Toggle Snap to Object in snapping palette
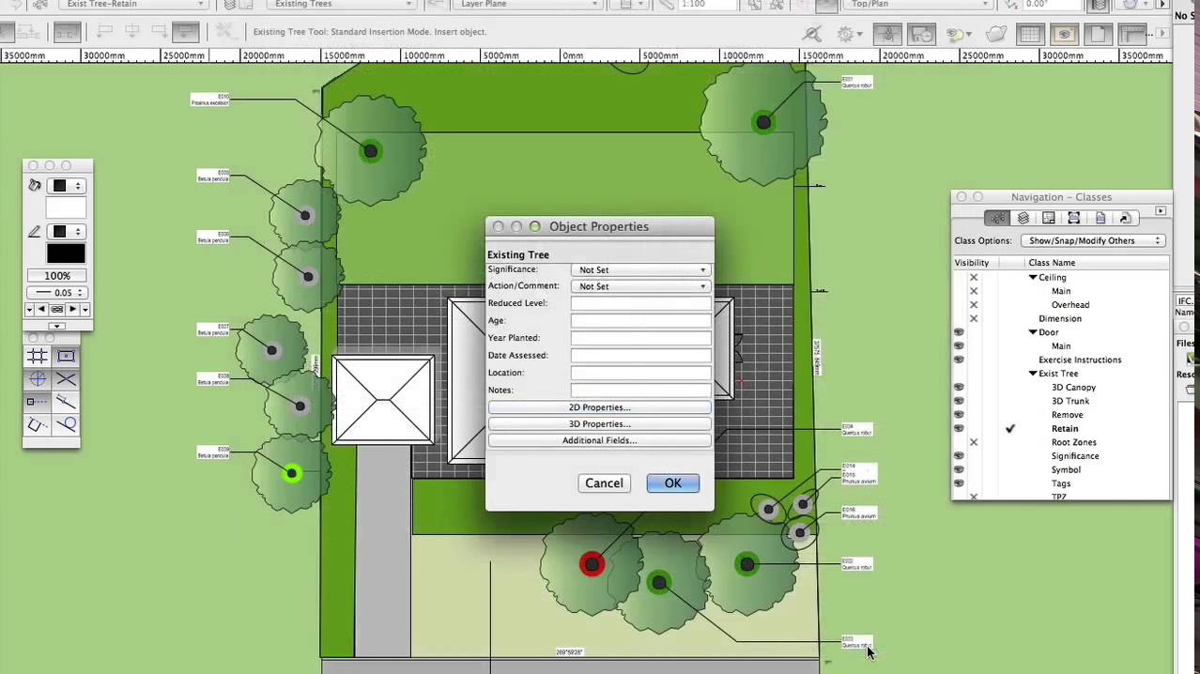This screenshot has height=674, width=1200. [x=66, y=356]
